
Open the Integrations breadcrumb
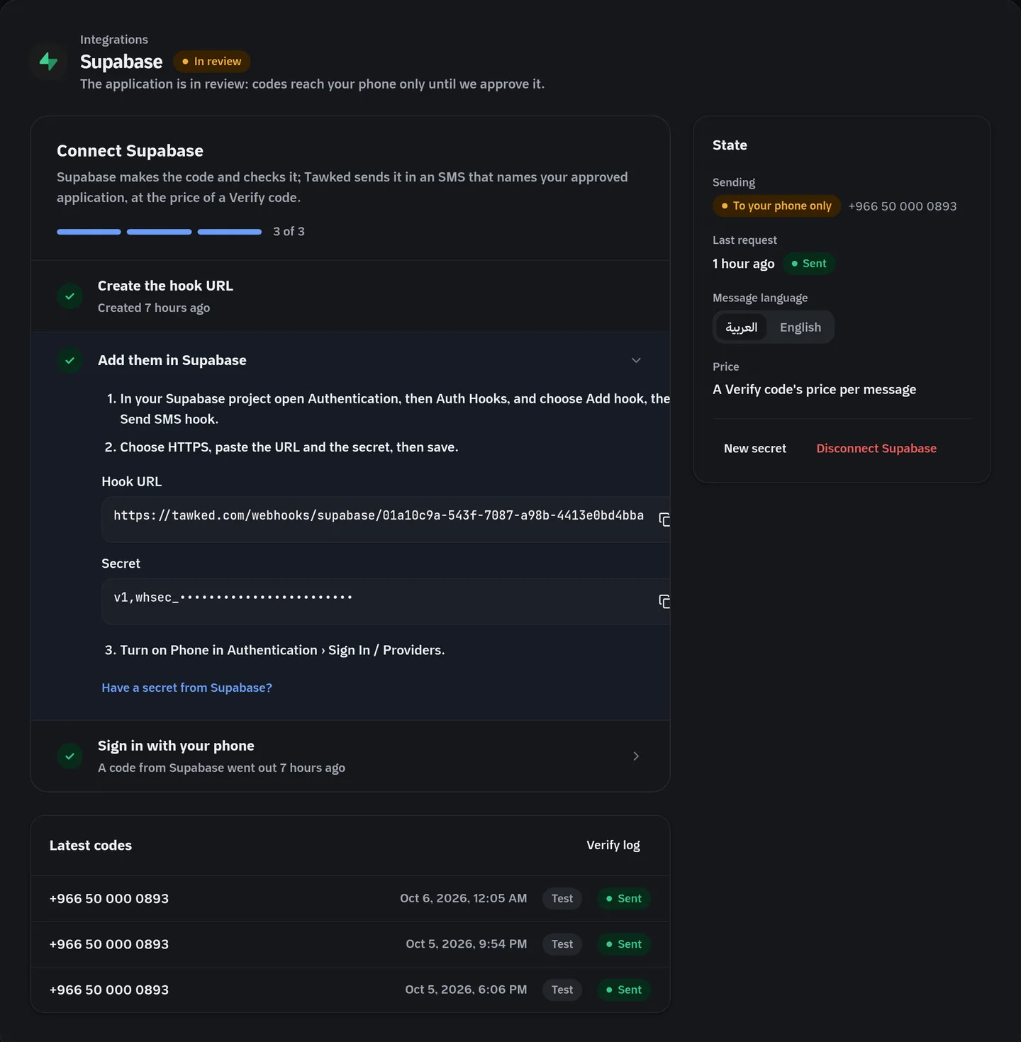point(114,40)
